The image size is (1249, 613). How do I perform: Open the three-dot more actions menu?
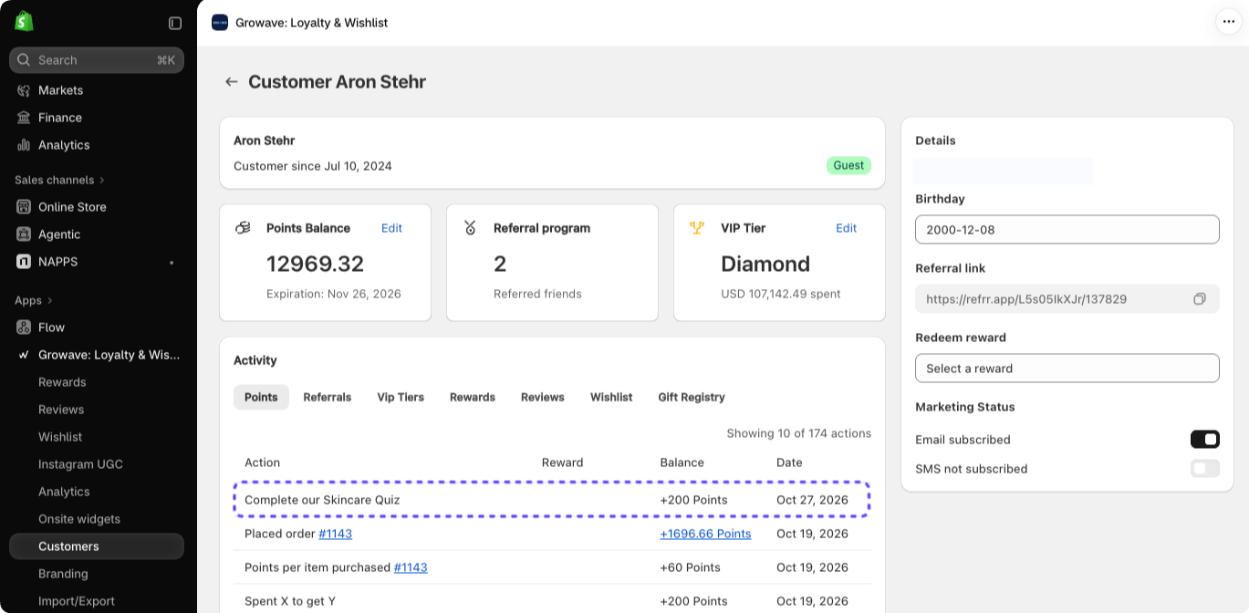pos(1228,22)
